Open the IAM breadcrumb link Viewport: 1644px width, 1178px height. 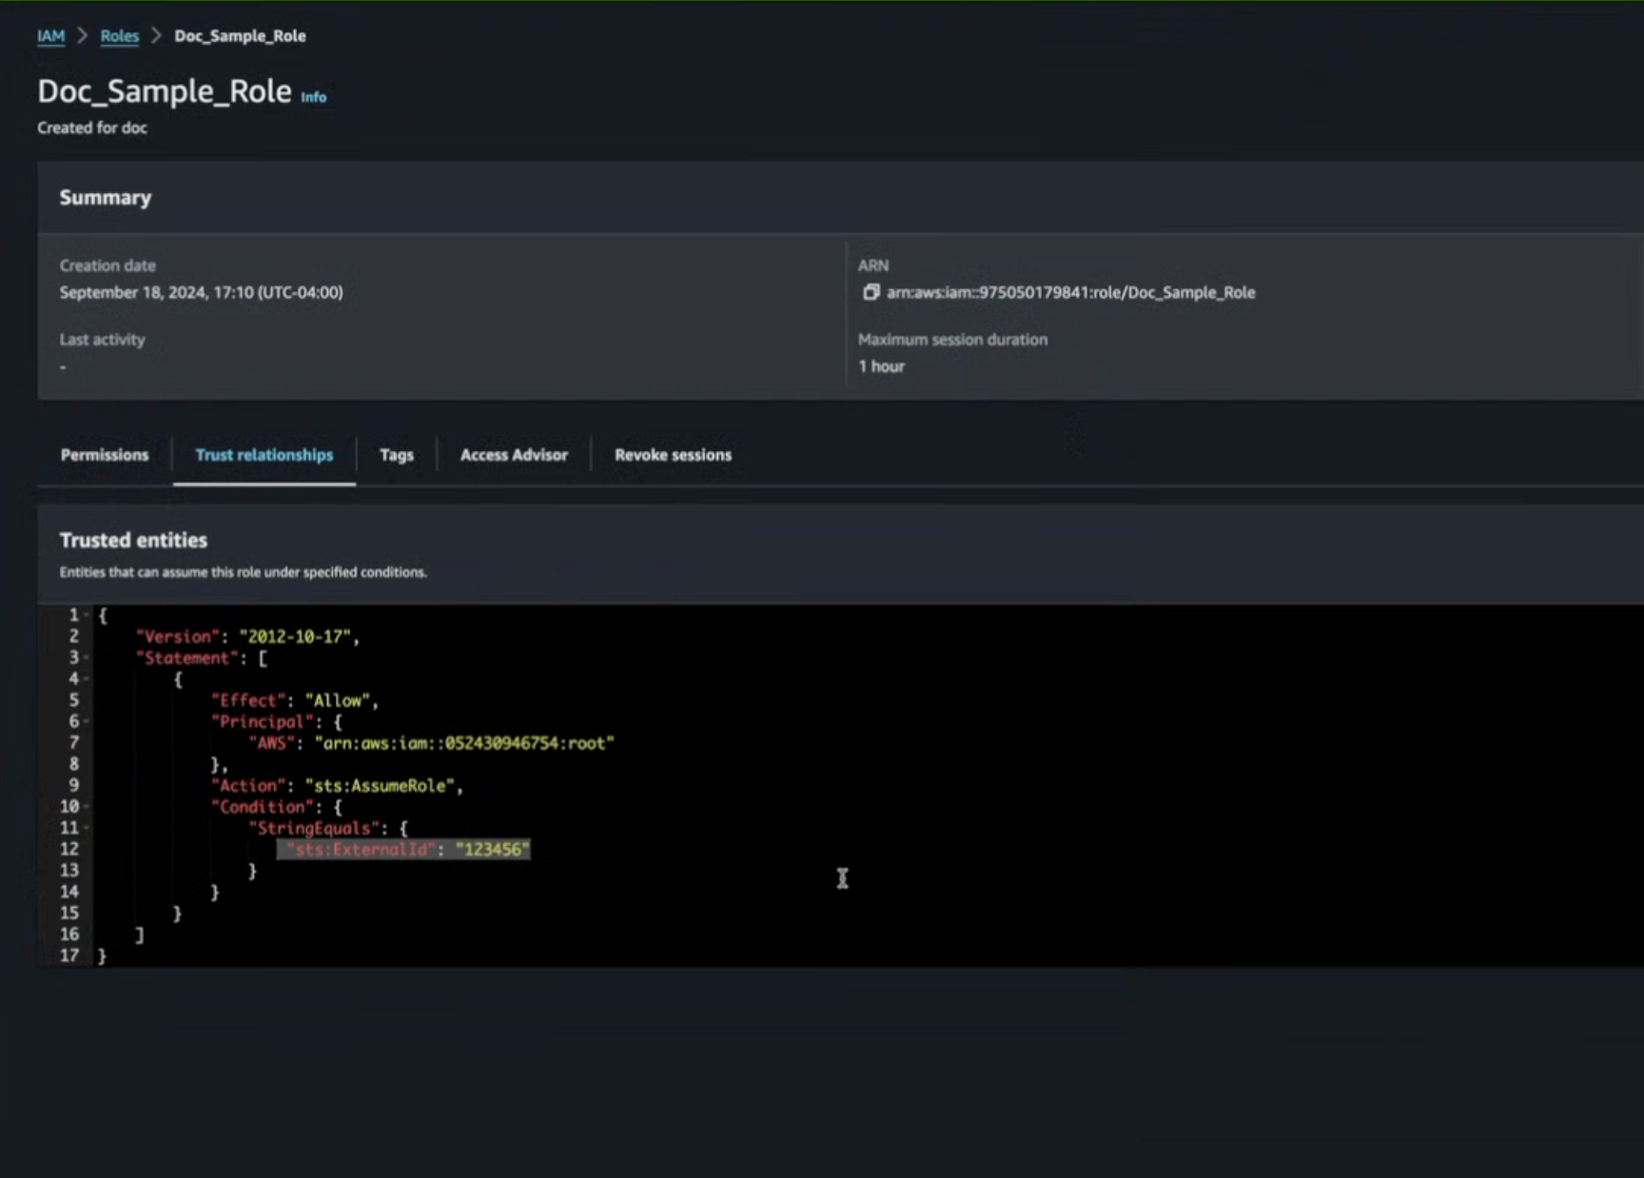coord(50,36)
